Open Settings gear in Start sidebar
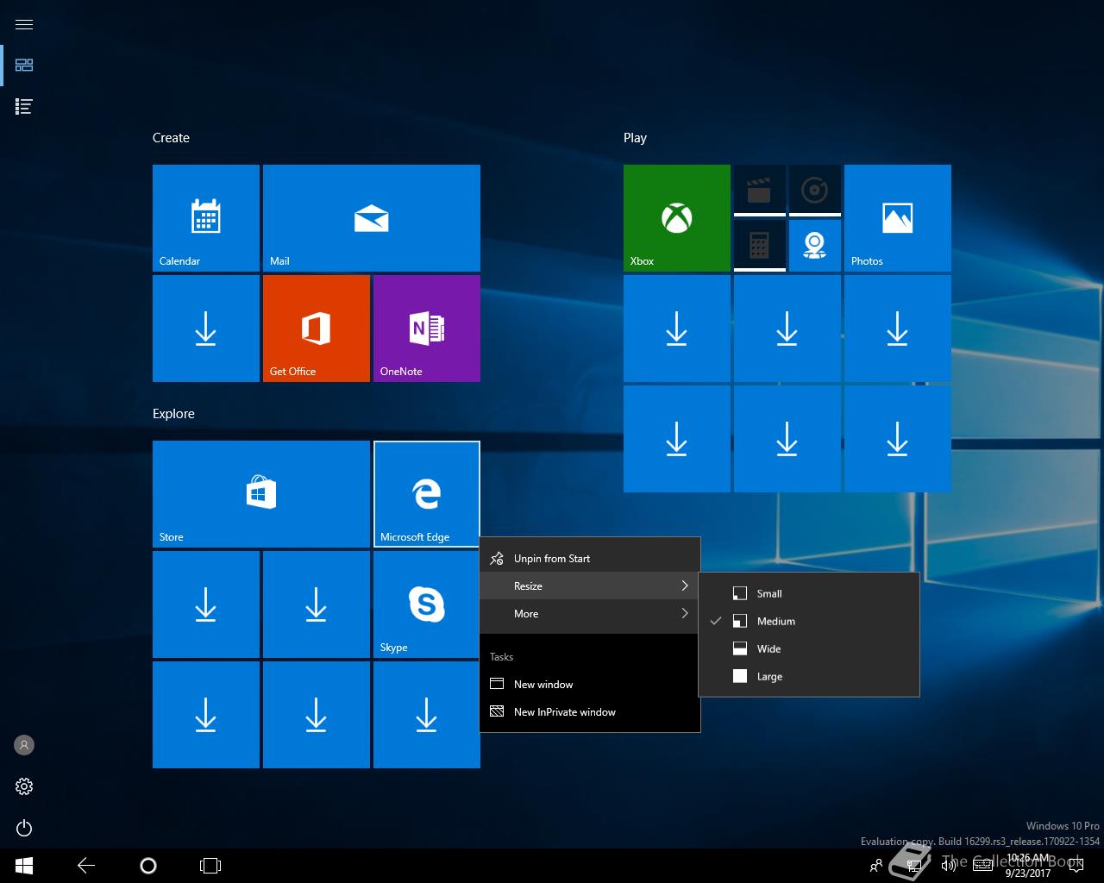The width and height of the screenshot is (1104, 883). point(24,786)
